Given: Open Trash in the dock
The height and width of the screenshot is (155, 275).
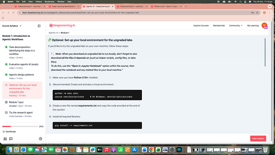Looking at the screenshot, I should click(265, 149).
